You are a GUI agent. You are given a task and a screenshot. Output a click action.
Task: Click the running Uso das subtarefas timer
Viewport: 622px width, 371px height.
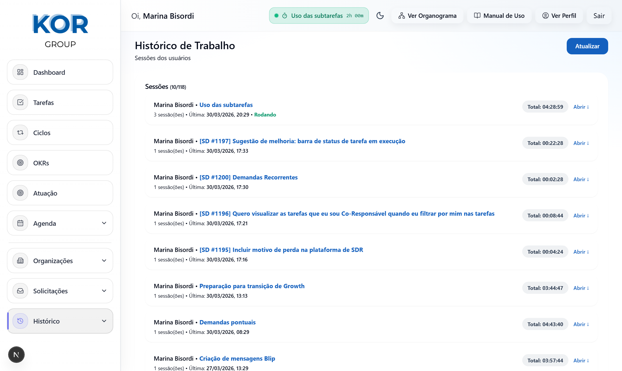[x=319, y=16]
